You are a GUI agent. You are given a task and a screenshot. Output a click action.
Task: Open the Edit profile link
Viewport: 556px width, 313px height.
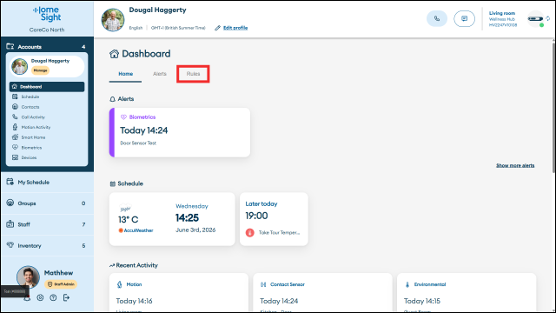coord(235,28)
